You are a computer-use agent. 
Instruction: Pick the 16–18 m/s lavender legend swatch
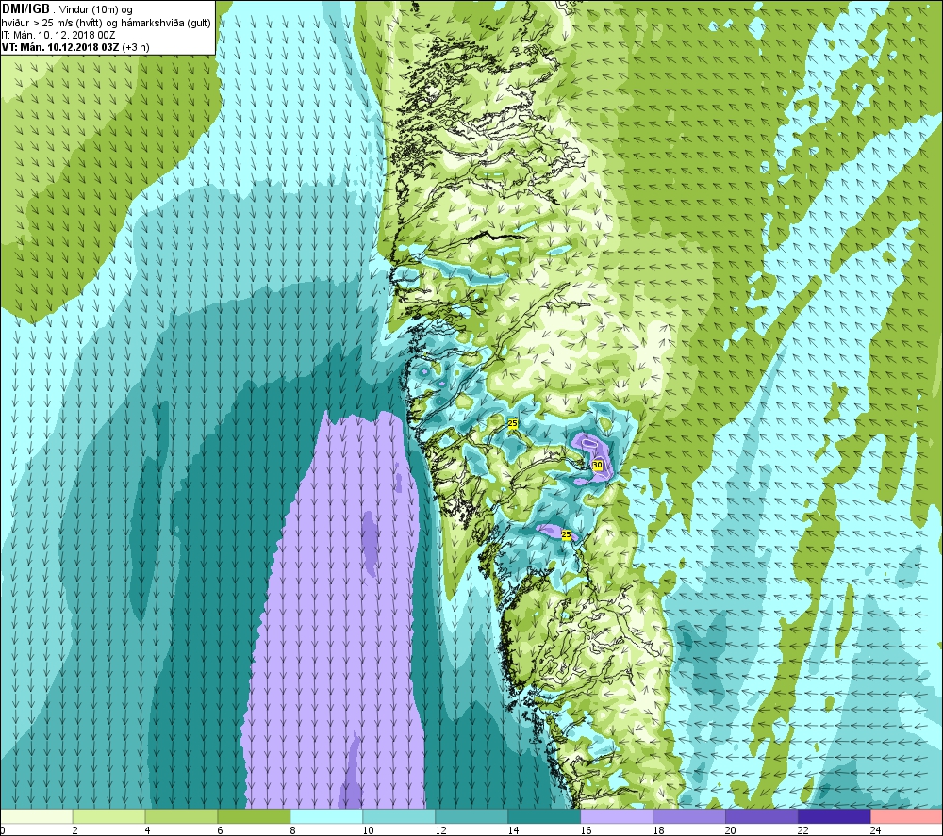pos(617,816)
